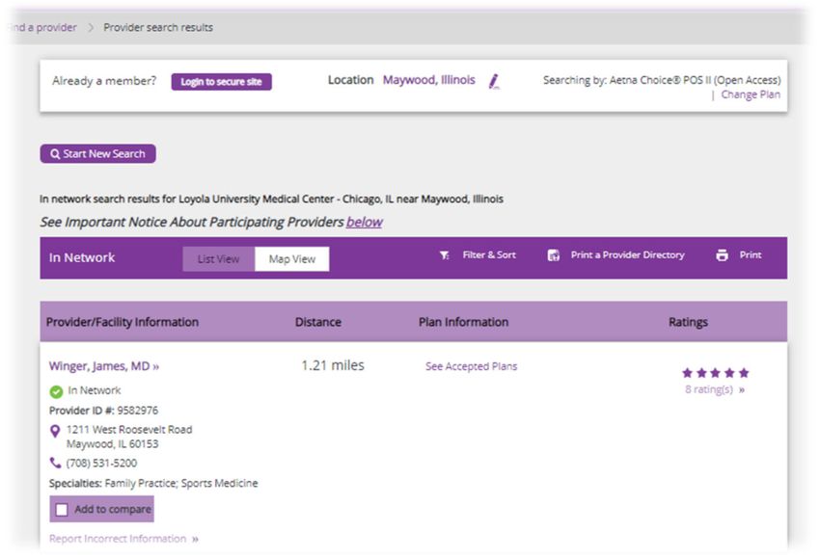Open the 8 rating(s) link
This screenshot has height=559, width=820.
[714, 389]
